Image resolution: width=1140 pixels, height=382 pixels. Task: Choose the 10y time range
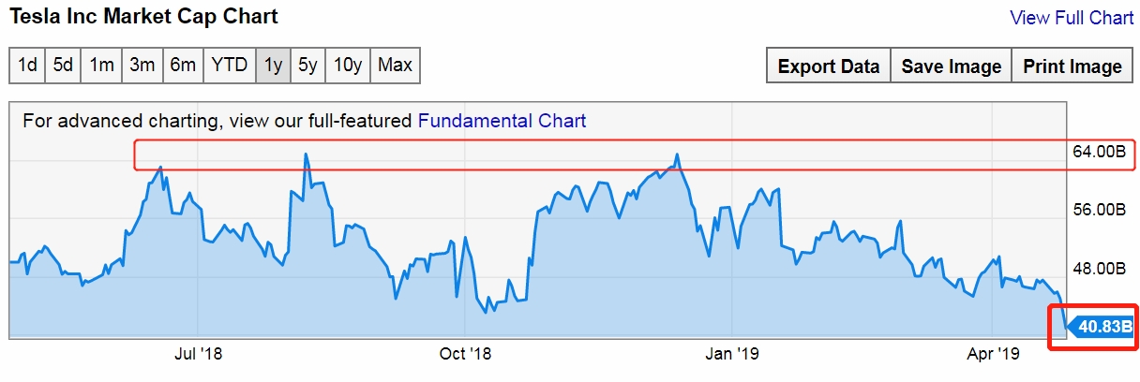tap(348, 66)
